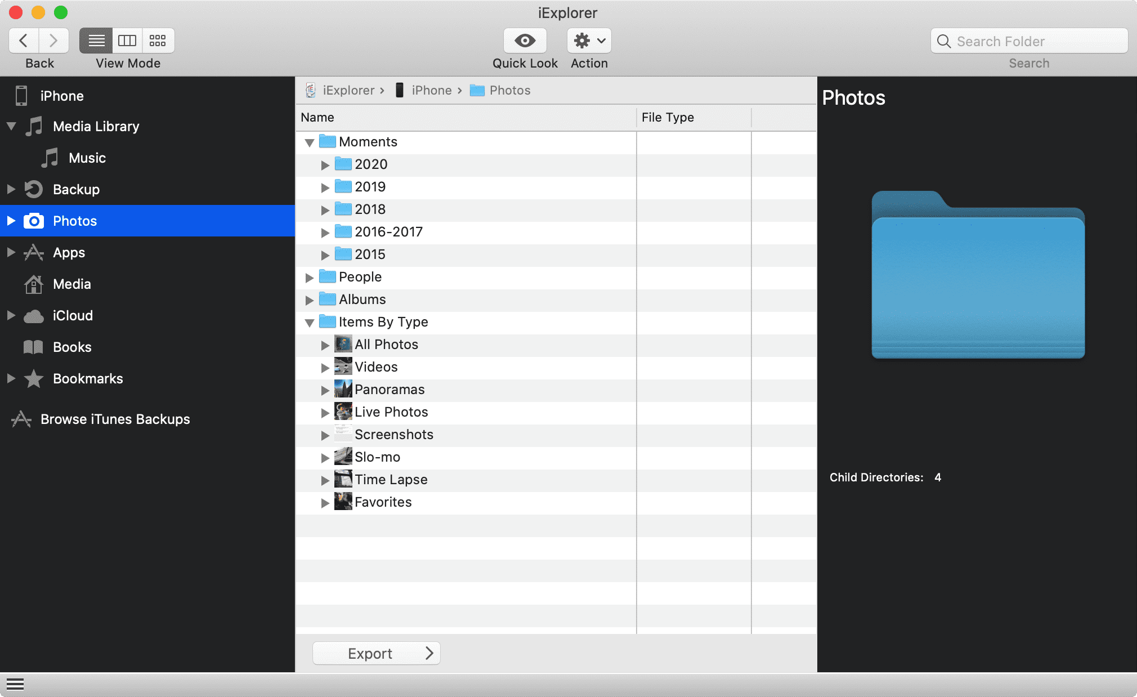
Task: Collapse the Media Library section
Action: tap(11, 126)
